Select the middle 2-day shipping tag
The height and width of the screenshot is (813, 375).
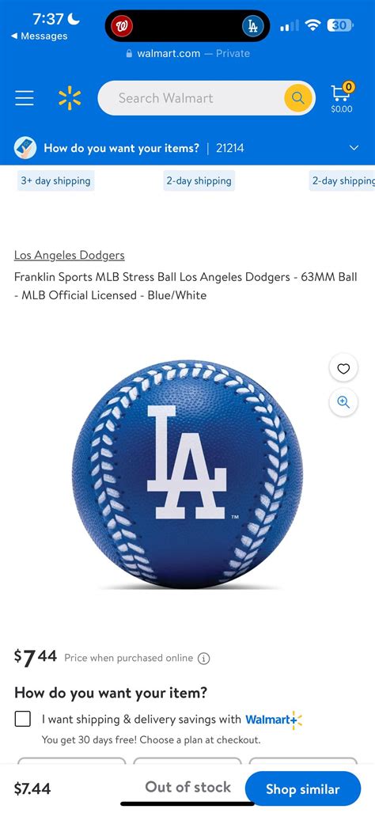(199, 181)
